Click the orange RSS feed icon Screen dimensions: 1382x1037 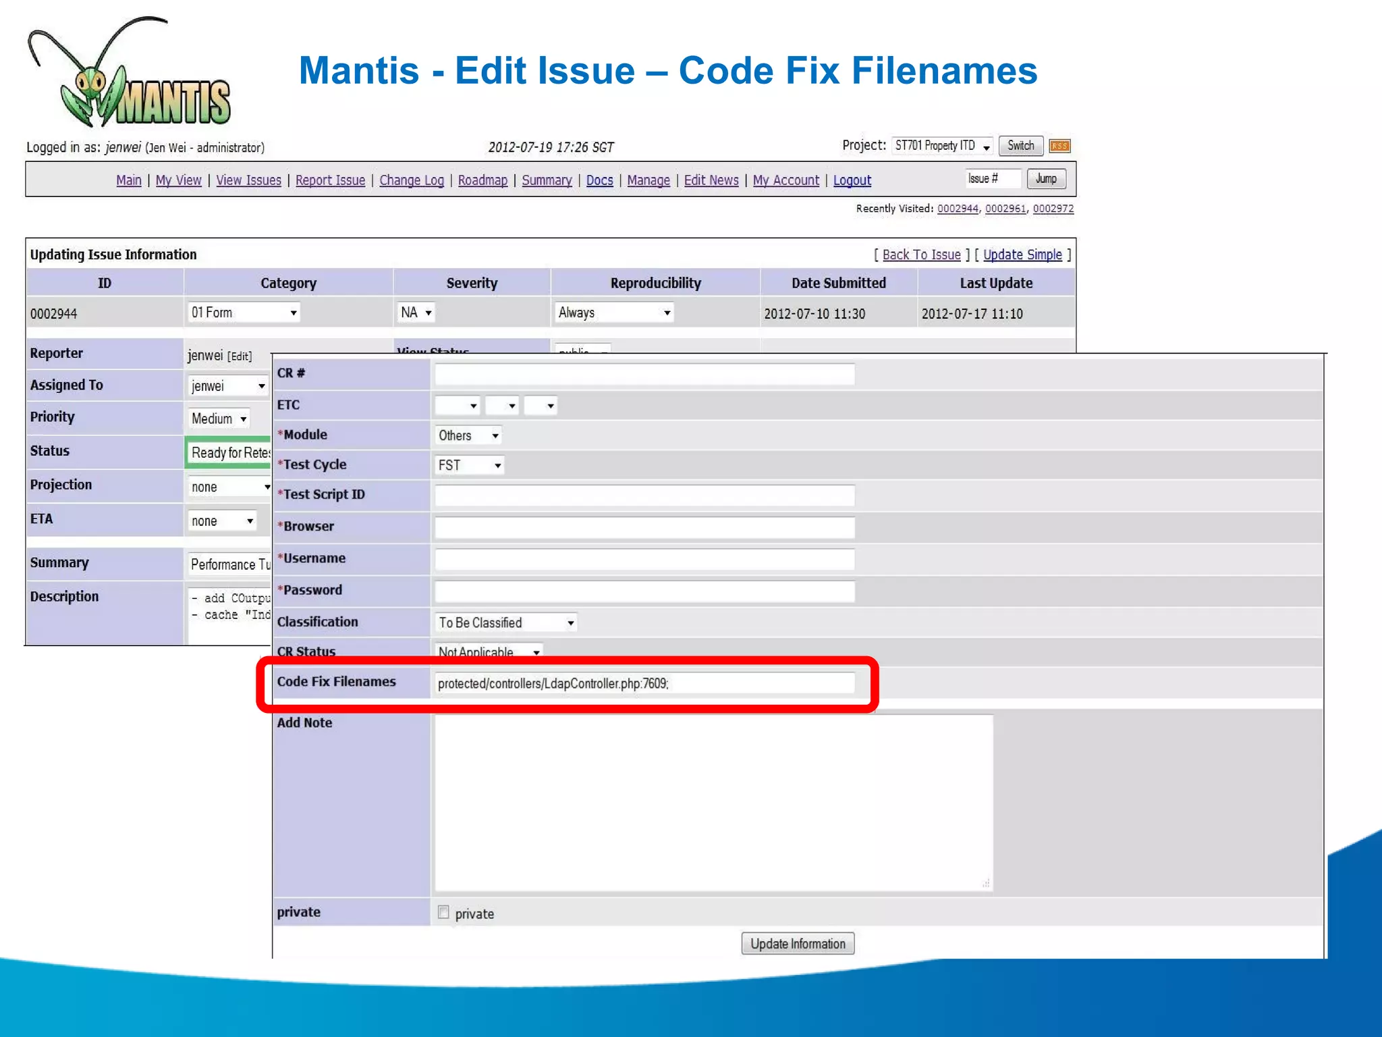tap(1059, 146)
